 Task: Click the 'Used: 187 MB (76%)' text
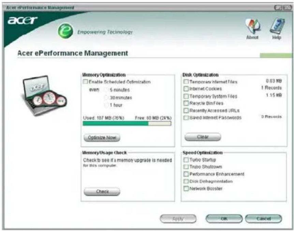coord(103,118)
